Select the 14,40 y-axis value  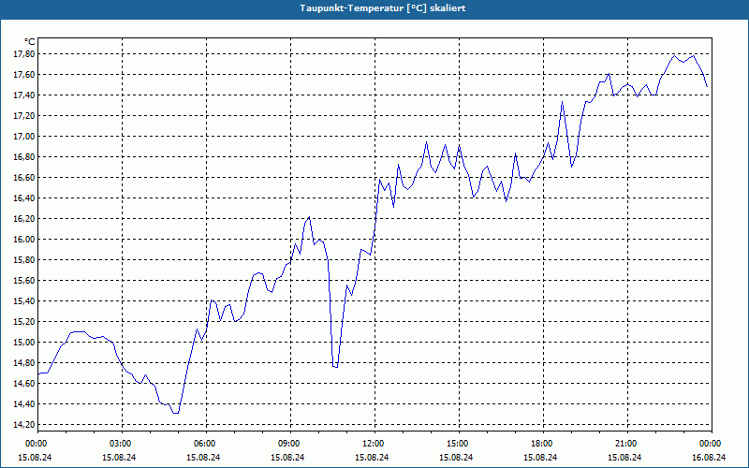point(23,404)
